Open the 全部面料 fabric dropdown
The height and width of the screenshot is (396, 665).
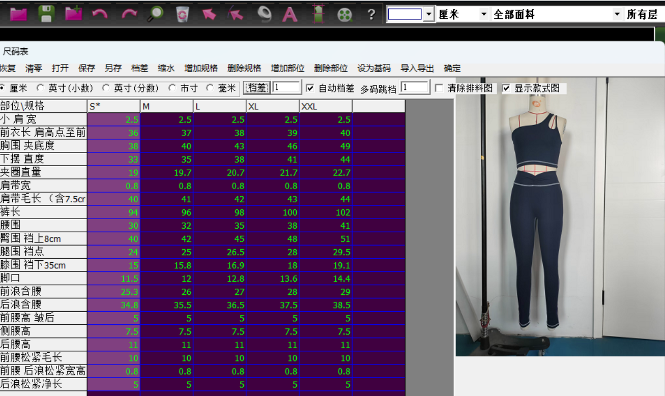coord(617,14)
